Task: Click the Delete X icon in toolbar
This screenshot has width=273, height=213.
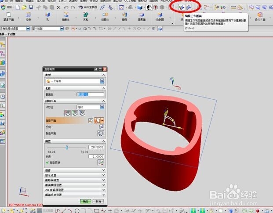Action: tap(58, 7)
